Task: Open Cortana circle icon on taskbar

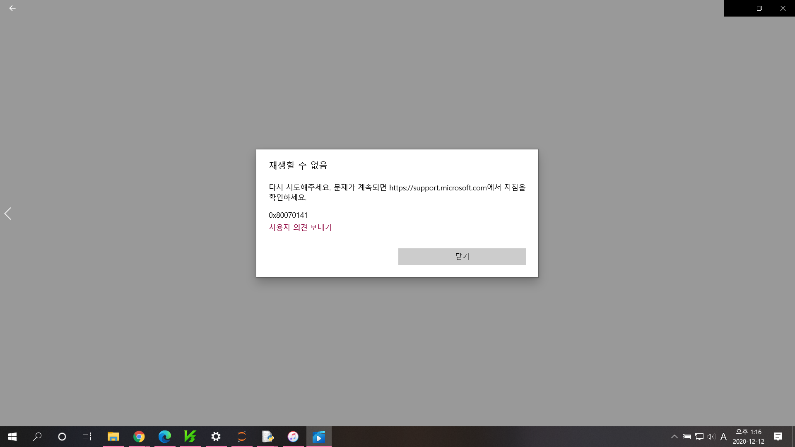Action: (62, 437)
